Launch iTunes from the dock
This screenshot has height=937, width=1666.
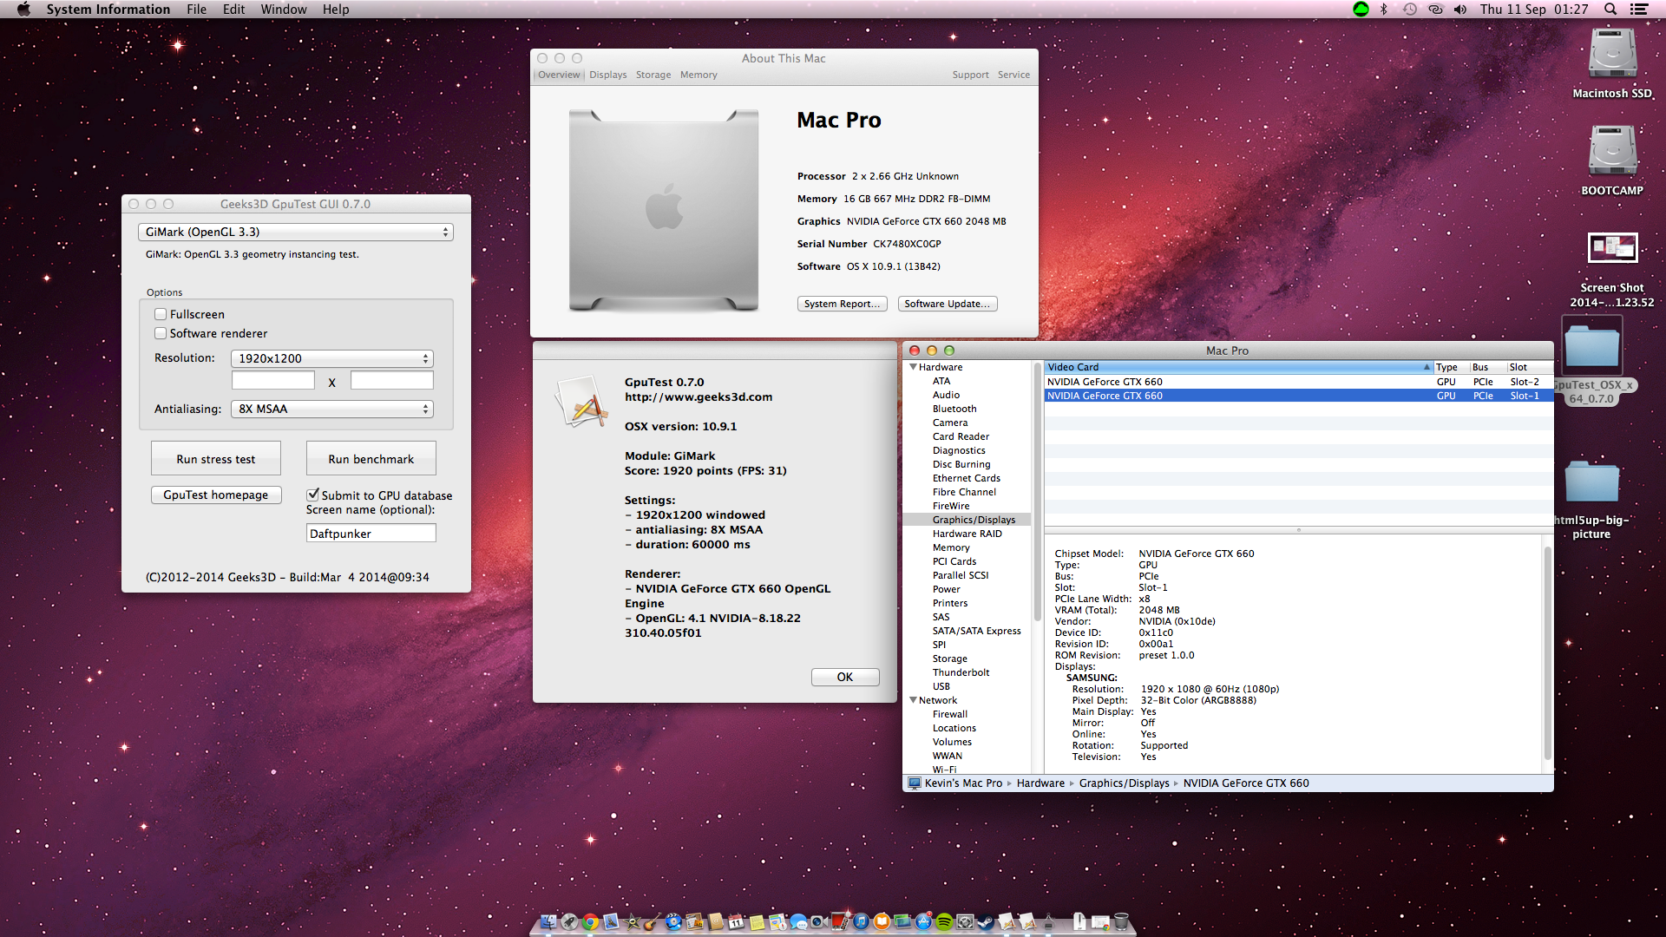tap(861, 921)
